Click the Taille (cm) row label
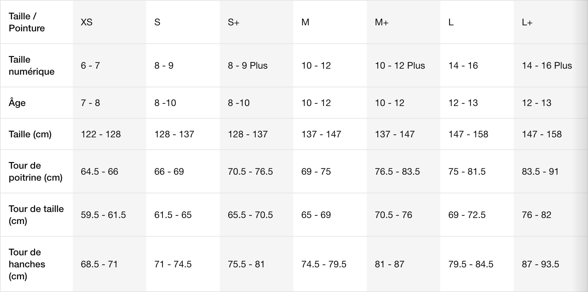This screenshot has height=292, width=588. click(30, 134)
